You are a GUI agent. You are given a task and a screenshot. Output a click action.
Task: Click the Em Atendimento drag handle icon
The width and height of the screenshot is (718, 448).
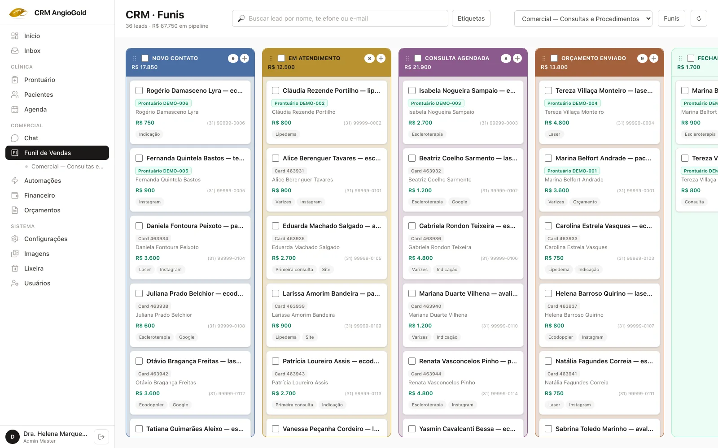point(271,58)
